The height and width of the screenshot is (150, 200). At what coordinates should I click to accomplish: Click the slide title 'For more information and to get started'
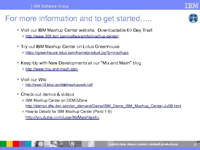(79, 19)
